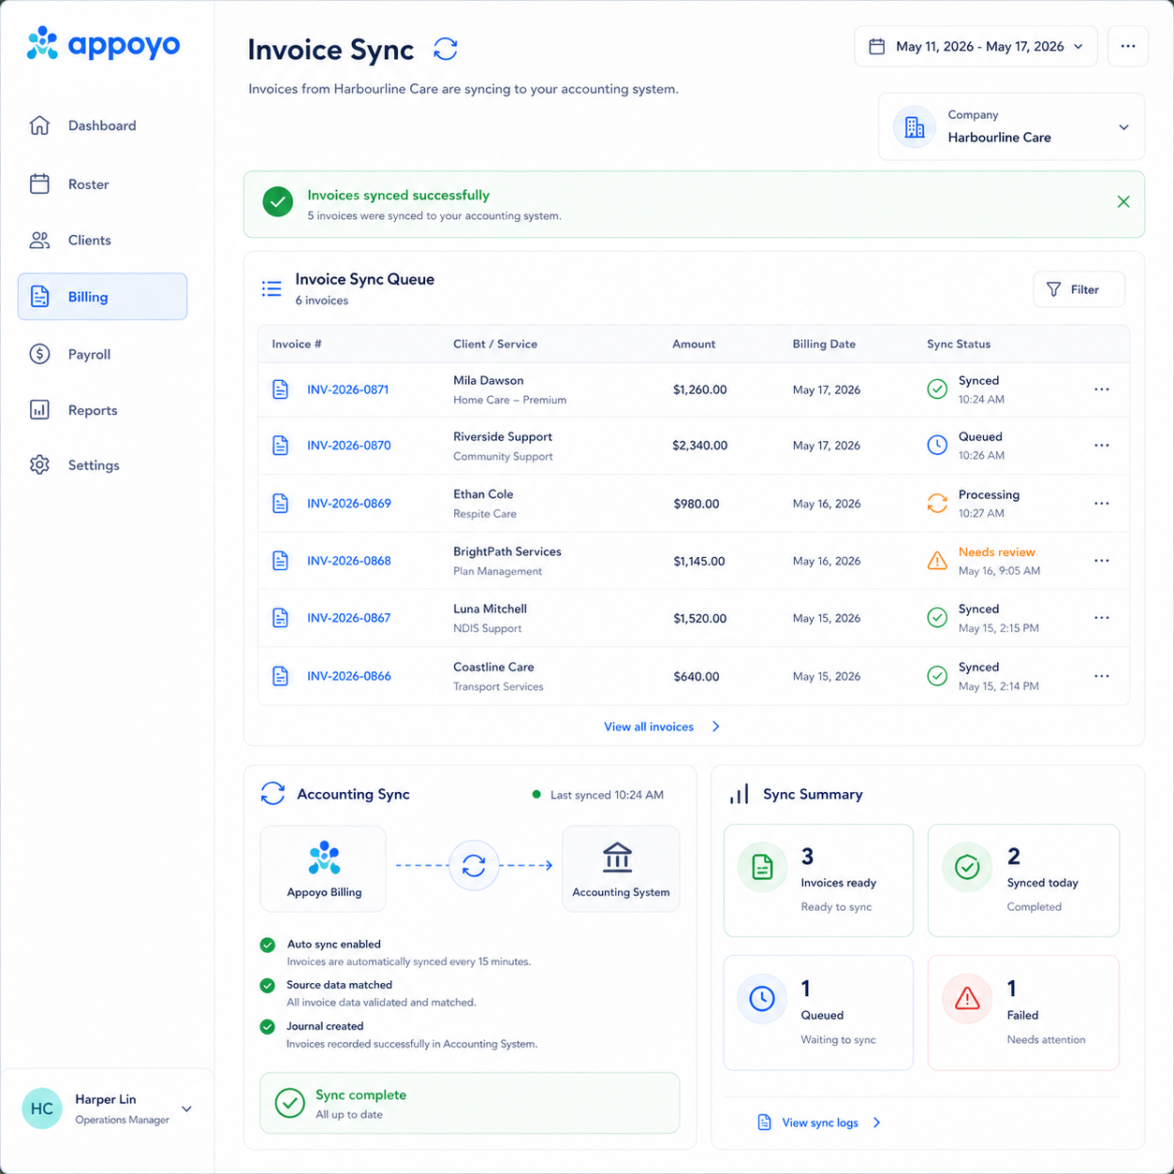Click the HC avatar for Harper Lin
Viewport: 1174px width, 1174px height.
pyautogui.click(x=42, y=1108)
